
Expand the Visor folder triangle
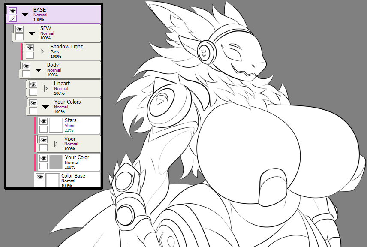click(x=56, y=144)
